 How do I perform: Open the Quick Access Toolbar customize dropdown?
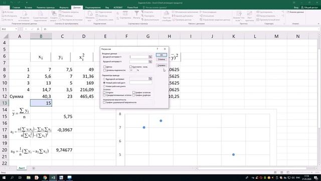[x=27, y=3]
